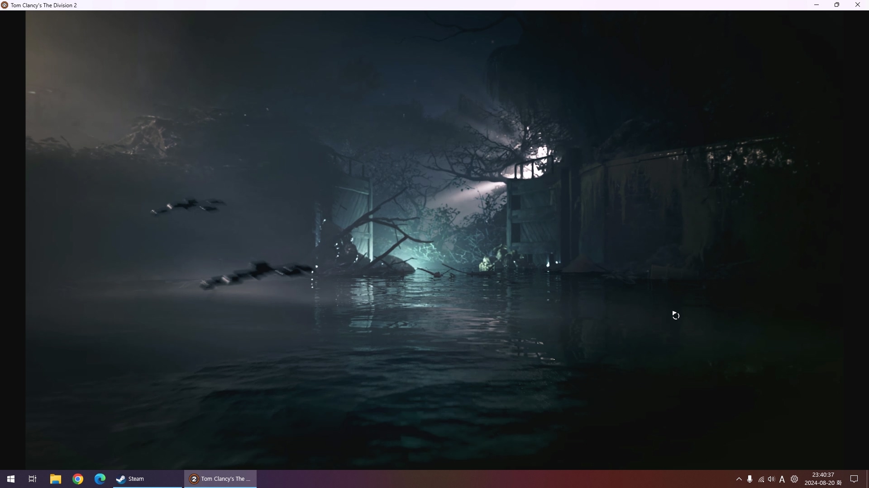Open network settings from the tray icon
The width and height of the screenshot is (869, 488).
coord(761,479)
